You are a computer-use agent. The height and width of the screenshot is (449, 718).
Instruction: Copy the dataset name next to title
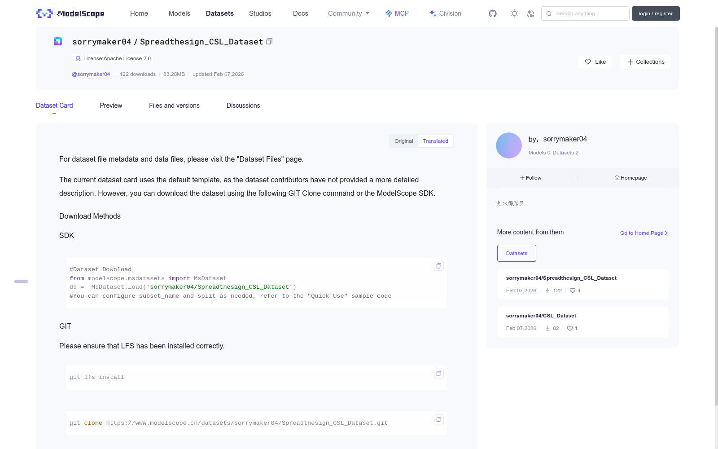269,41
